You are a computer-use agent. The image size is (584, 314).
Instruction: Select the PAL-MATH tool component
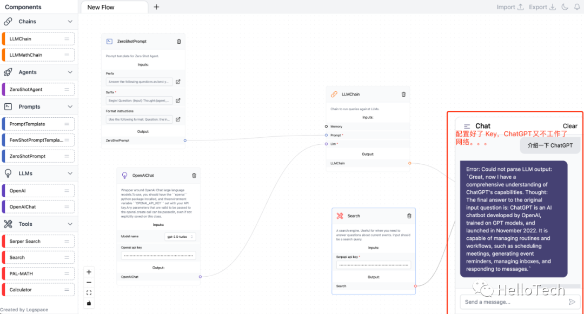39,273
